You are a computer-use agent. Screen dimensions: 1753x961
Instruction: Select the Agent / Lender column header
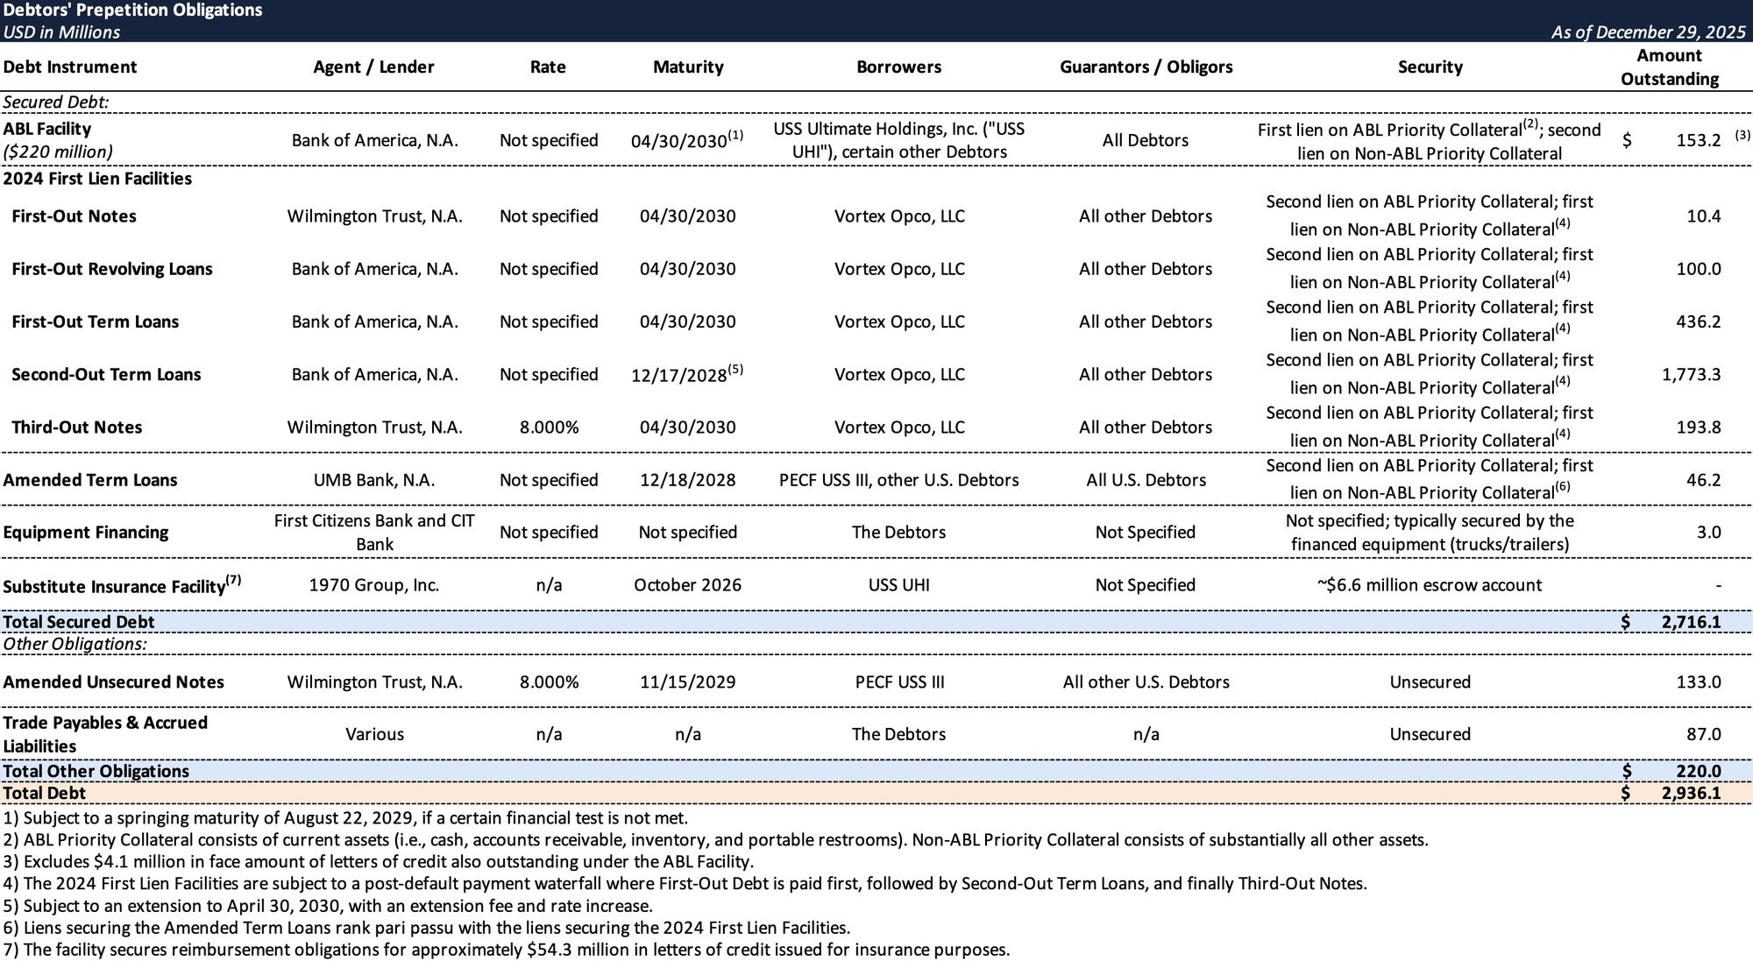point(373,67)
